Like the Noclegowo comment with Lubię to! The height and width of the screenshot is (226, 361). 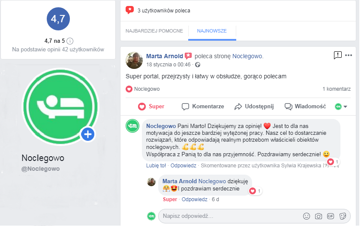(156, 166)
